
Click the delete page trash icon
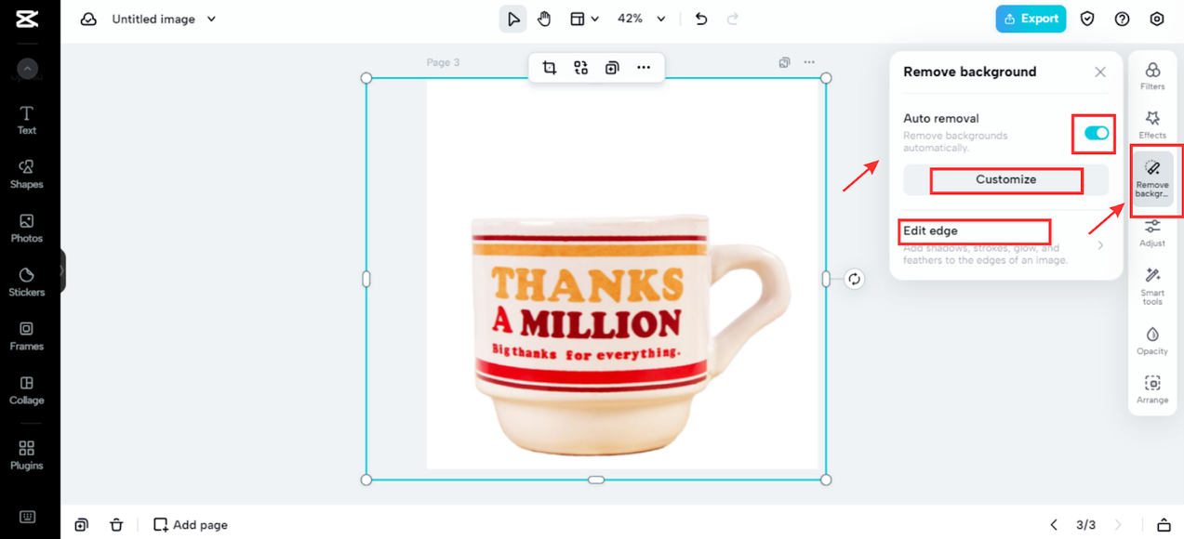pos(116,525)
